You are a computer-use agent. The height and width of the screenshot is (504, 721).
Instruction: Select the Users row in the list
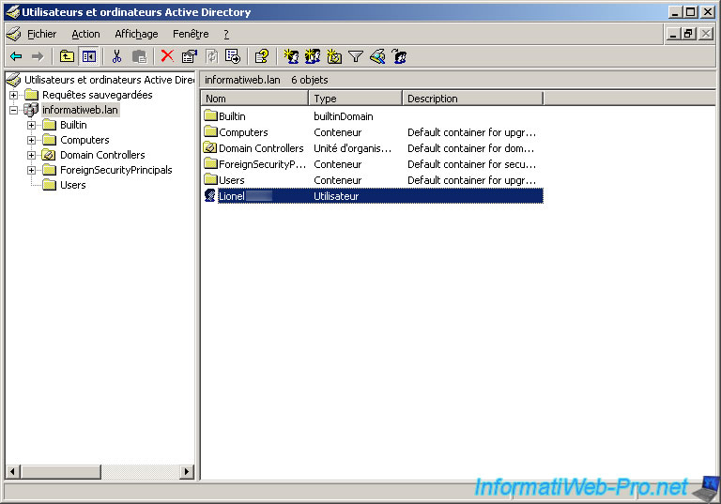point(373,180)
